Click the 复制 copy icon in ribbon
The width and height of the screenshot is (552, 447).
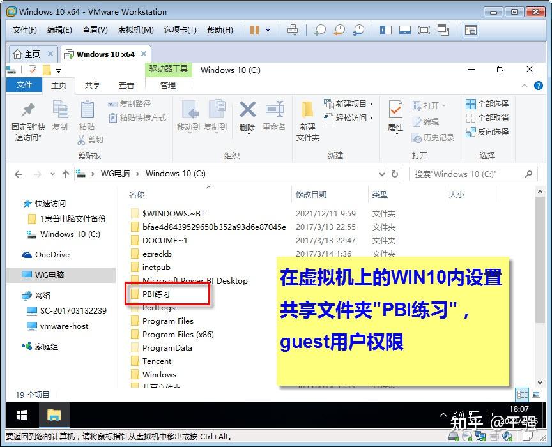coord(60,116)
